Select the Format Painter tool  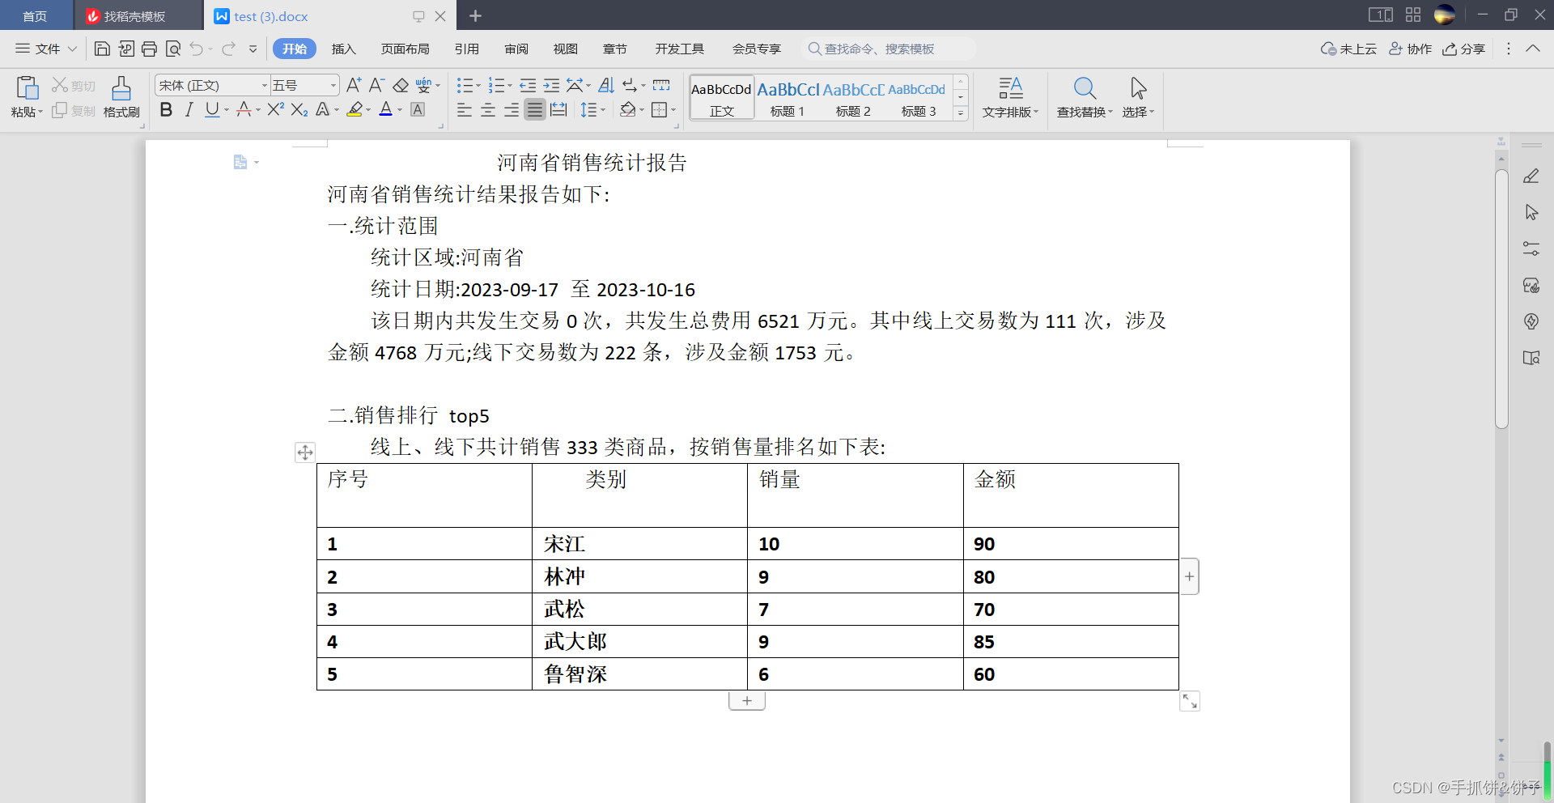click(120, 96)
